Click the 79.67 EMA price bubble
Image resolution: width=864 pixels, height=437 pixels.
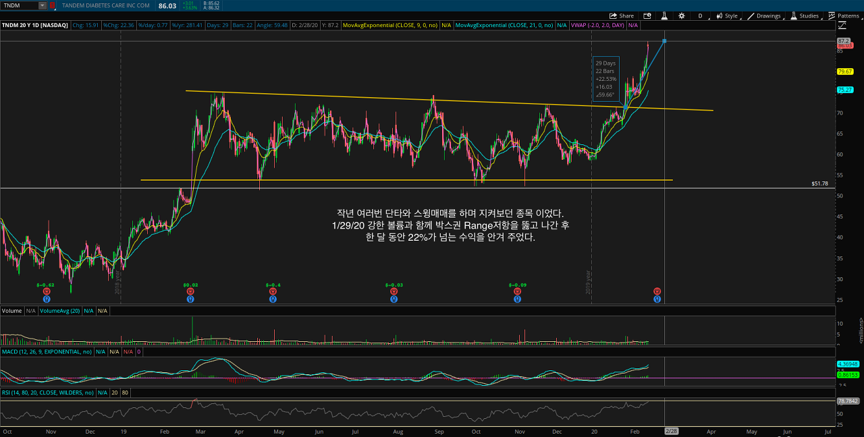click(x=845, y=71)
